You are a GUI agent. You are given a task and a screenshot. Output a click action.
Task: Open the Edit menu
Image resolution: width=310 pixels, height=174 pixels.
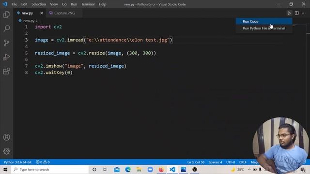pos(24,4)
